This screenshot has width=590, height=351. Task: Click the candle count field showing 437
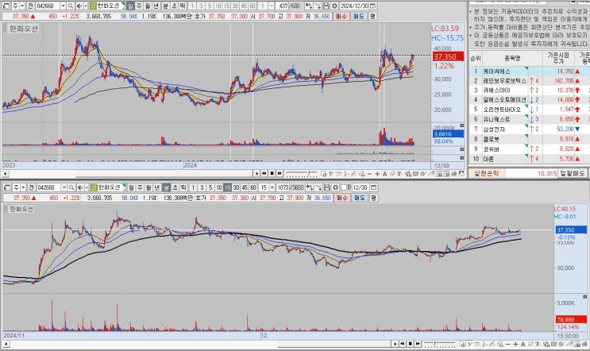pos(282,6)
